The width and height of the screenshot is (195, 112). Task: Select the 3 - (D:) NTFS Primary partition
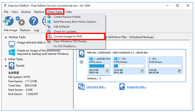[x=165, y=65]
